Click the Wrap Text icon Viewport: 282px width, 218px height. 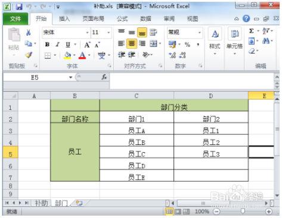(153, 32)
